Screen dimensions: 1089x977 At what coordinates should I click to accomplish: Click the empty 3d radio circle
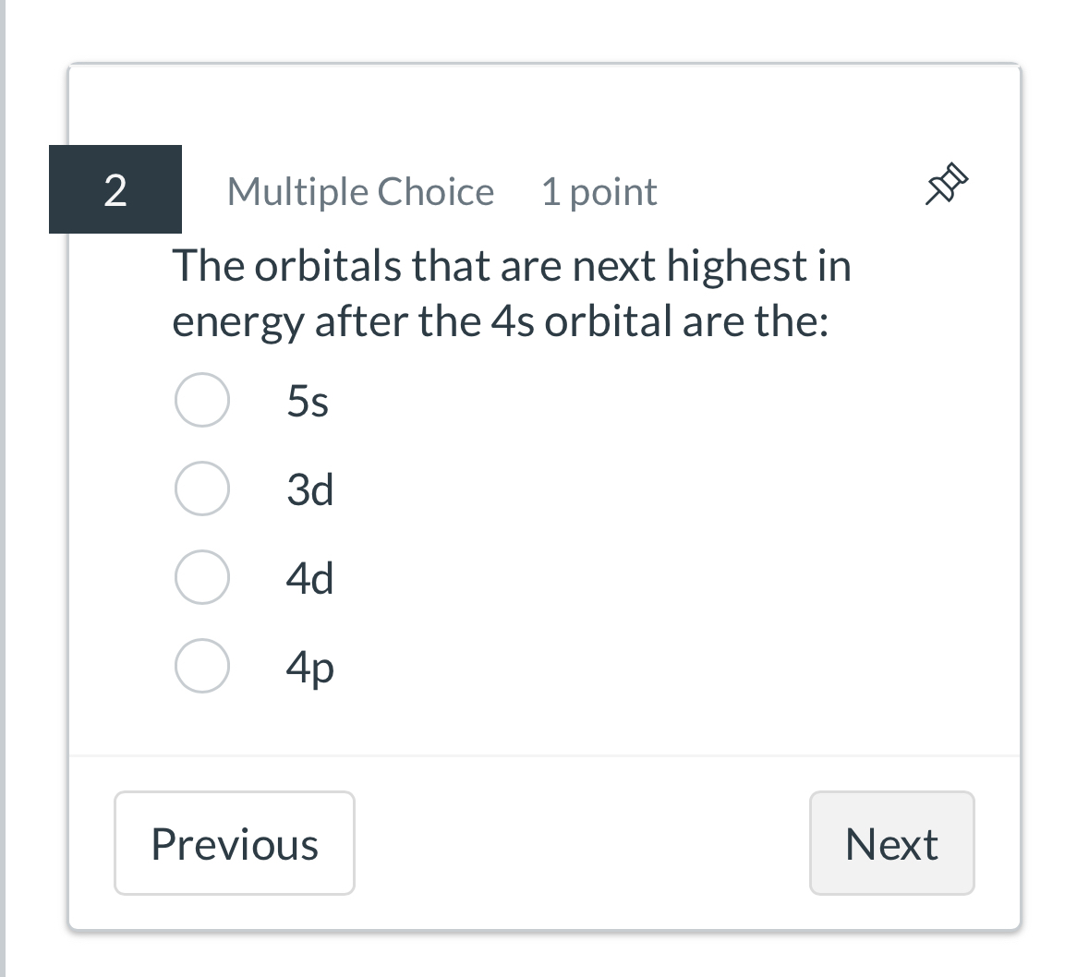pyautogui.click(x=202, y=488)
